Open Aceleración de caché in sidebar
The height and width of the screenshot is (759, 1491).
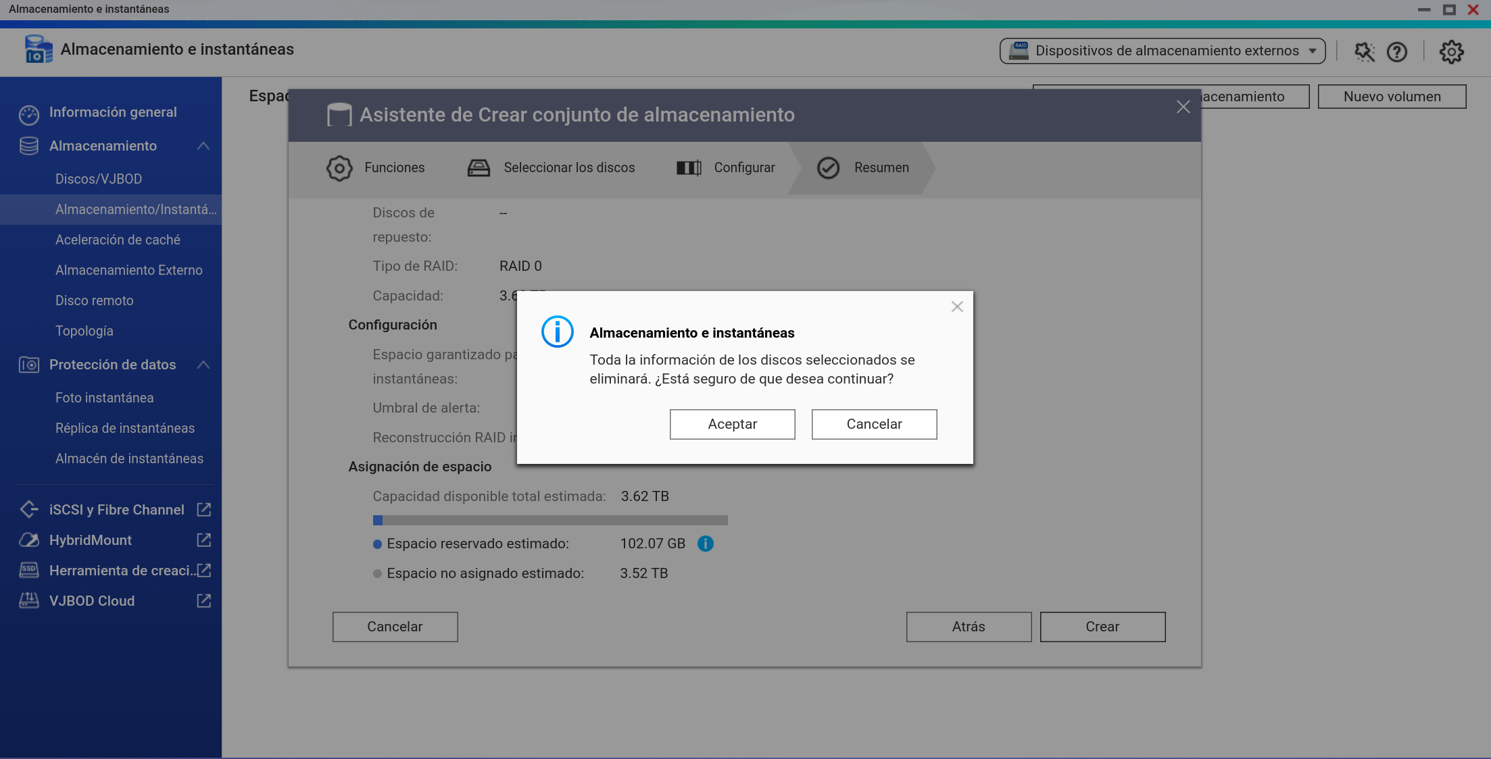pos(118,240)
